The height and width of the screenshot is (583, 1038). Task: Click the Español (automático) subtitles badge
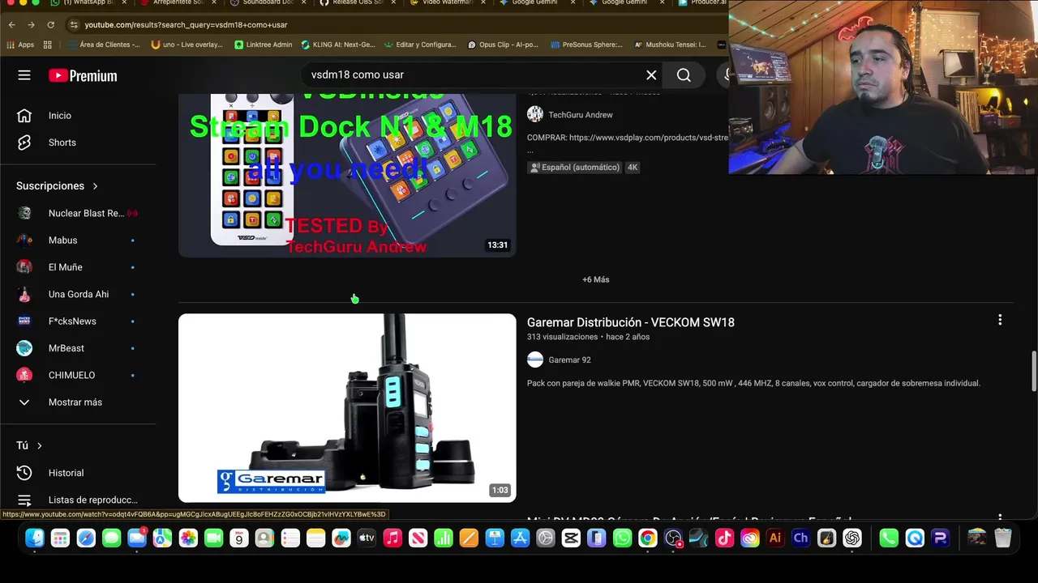pyautogui.click(x=575, y=168)
